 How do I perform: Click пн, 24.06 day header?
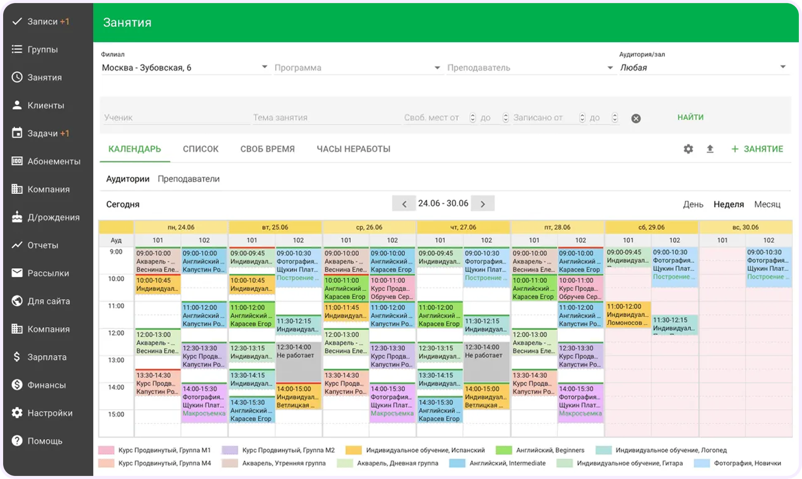tap(181, 227)
